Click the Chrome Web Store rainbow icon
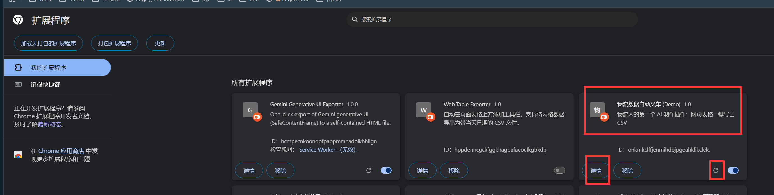Image resolution: width=774 pixels, height=195 pixels. click(18, 155)
